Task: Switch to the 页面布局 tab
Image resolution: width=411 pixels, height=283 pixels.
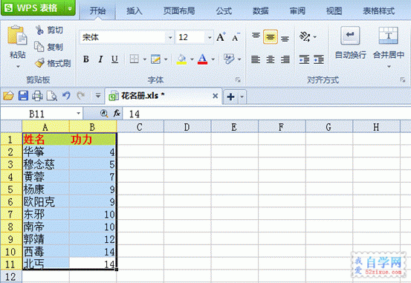Action: 179,11
